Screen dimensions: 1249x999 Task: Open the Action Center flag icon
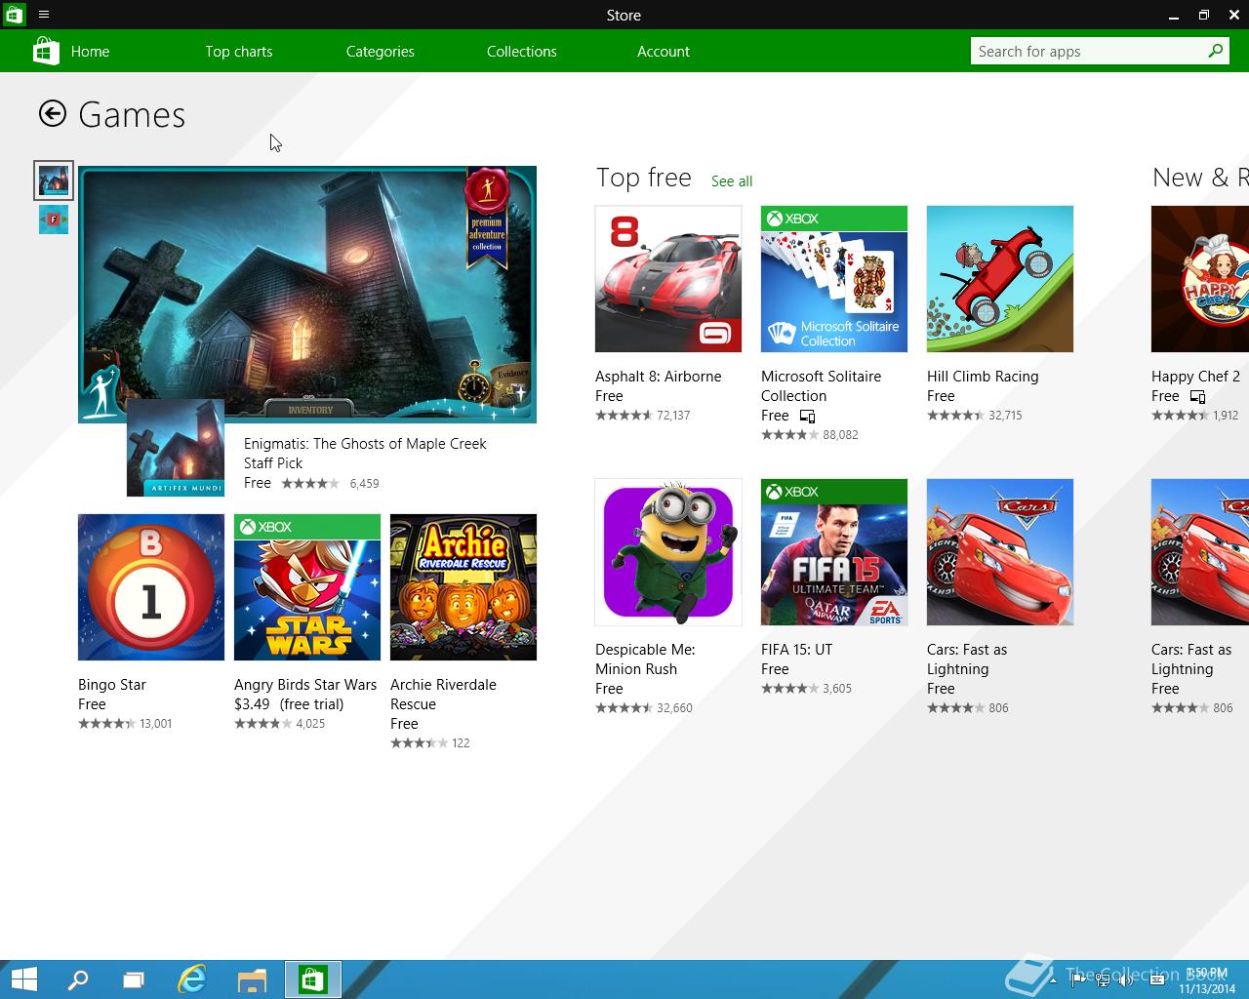coord(1078,979)
